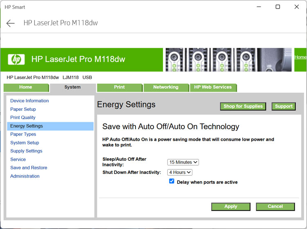
Task: Close the HP Smart window
Action: (x=297, y=7)
